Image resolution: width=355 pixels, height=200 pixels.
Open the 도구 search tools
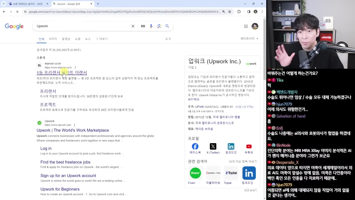[x=168, y=39]
